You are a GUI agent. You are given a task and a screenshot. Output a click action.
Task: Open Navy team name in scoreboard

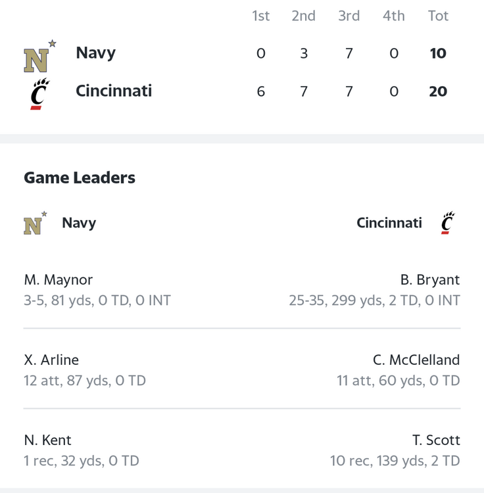click(x=95, y=53)
